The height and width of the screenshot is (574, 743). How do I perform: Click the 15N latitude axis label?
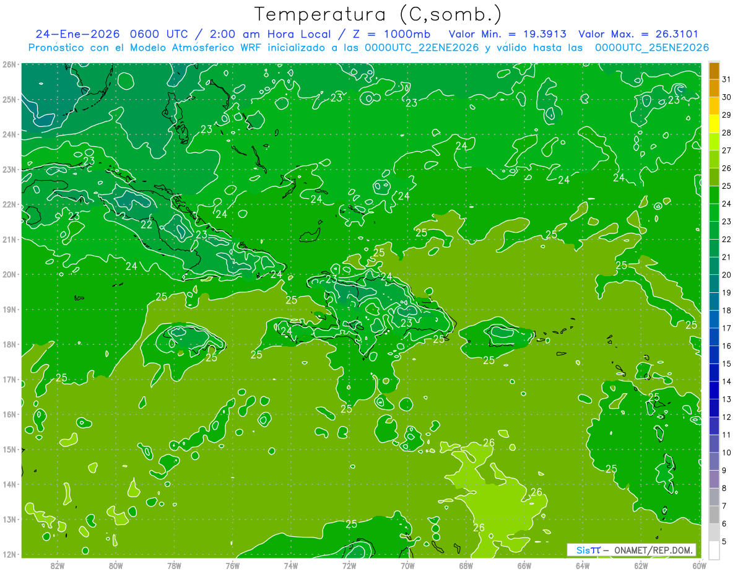tap(9, 450)
